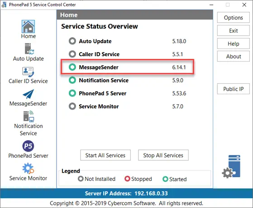Open Notification Service sidebar icon
The image size is (253, 208).
pyautogui.click(x=29, y=116)
